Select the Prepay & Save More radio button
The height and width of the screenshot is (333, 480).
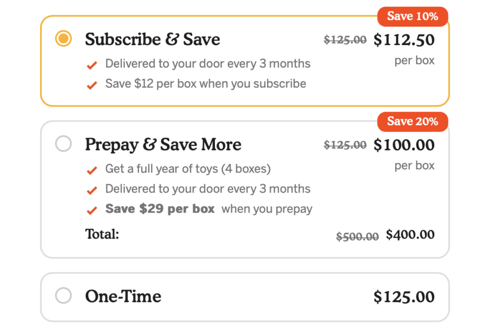(x=63, y=144)
